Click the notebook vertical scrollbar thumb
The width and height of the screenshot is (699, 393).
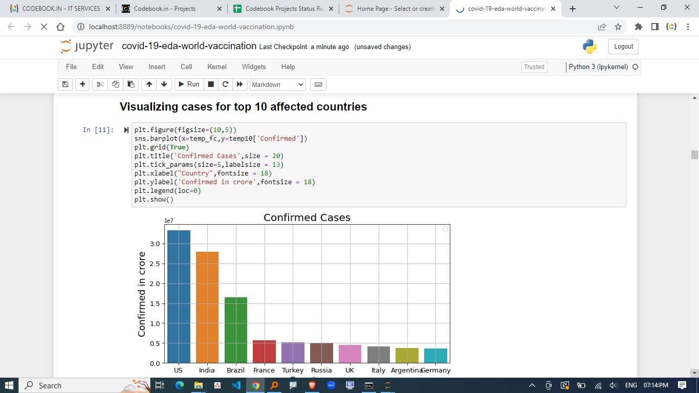point(694,155)
